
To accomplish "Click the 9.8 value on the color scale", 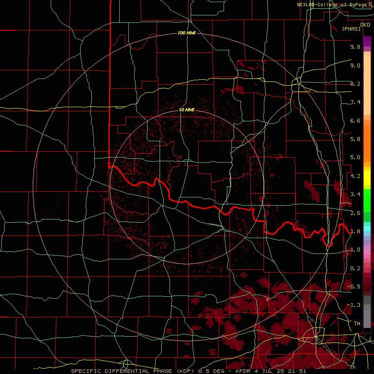I will tap(355, 47).
